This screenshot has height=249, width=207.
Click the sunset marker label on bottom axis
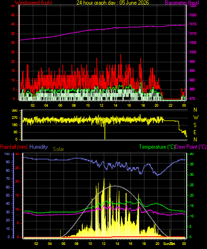169,244
